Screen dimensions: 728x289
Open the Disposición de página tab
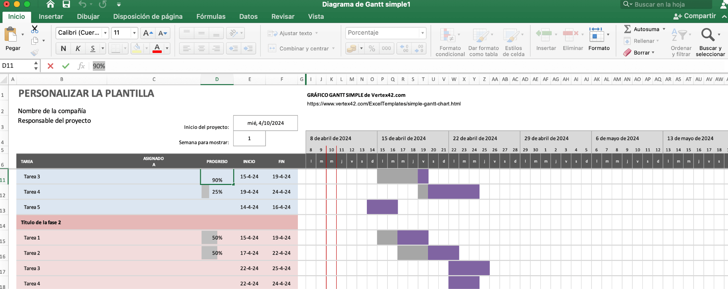point(148,16)
